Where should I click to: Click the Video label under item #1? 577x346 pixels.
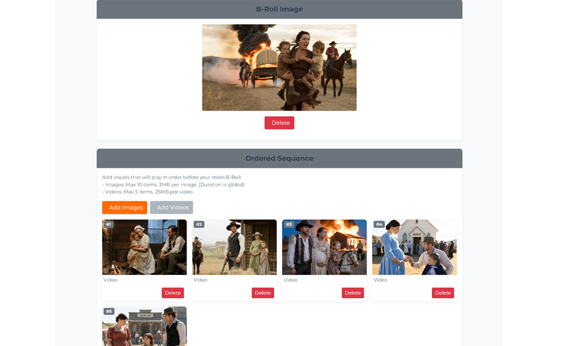[110, 280]
